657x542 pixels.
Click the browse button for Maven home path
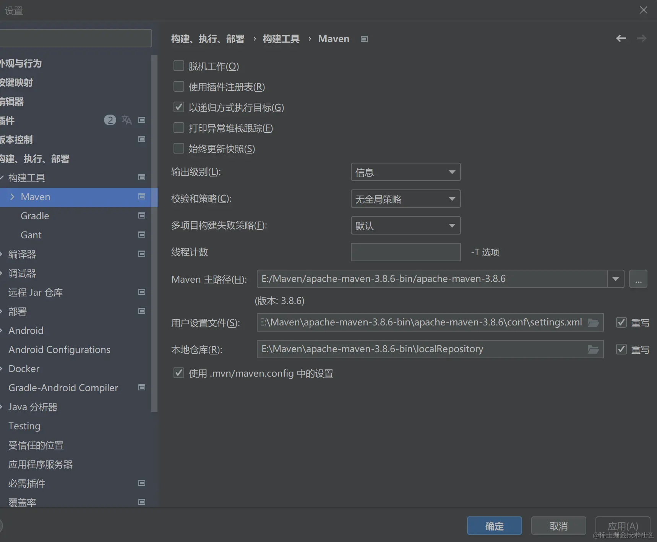tap(638, 279)
